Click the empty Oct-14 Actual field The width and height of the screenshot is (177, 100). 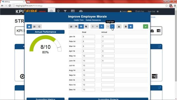point(108,80)
